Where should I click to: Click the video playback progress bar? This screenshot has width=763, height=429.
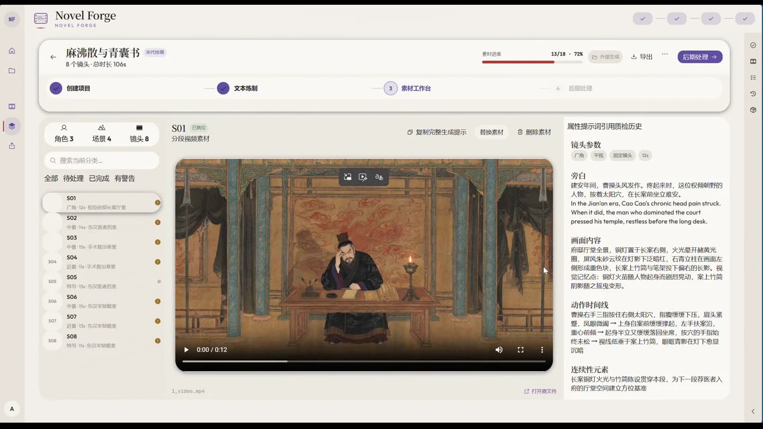coord(363,361)
